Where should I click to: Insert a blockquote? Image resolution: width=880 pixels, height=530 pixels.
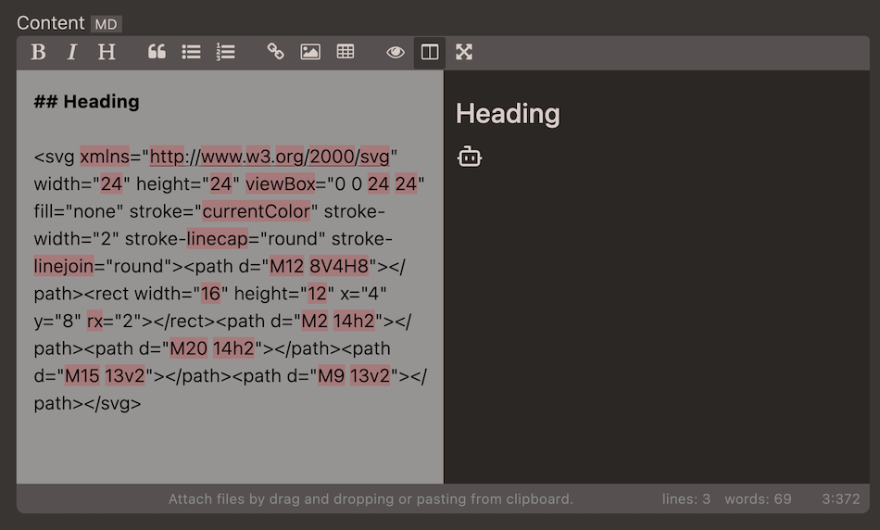point(157,52)
